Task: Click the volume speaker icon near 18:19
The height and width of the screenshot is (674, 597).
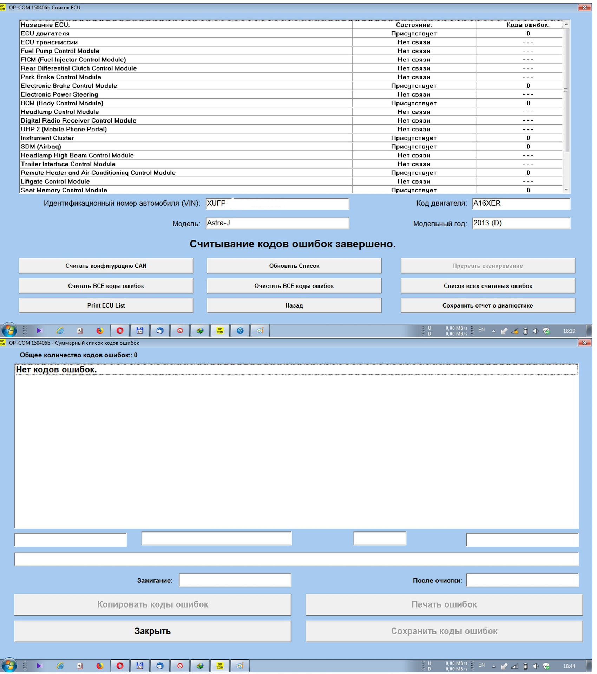Action: pos(536,331)
